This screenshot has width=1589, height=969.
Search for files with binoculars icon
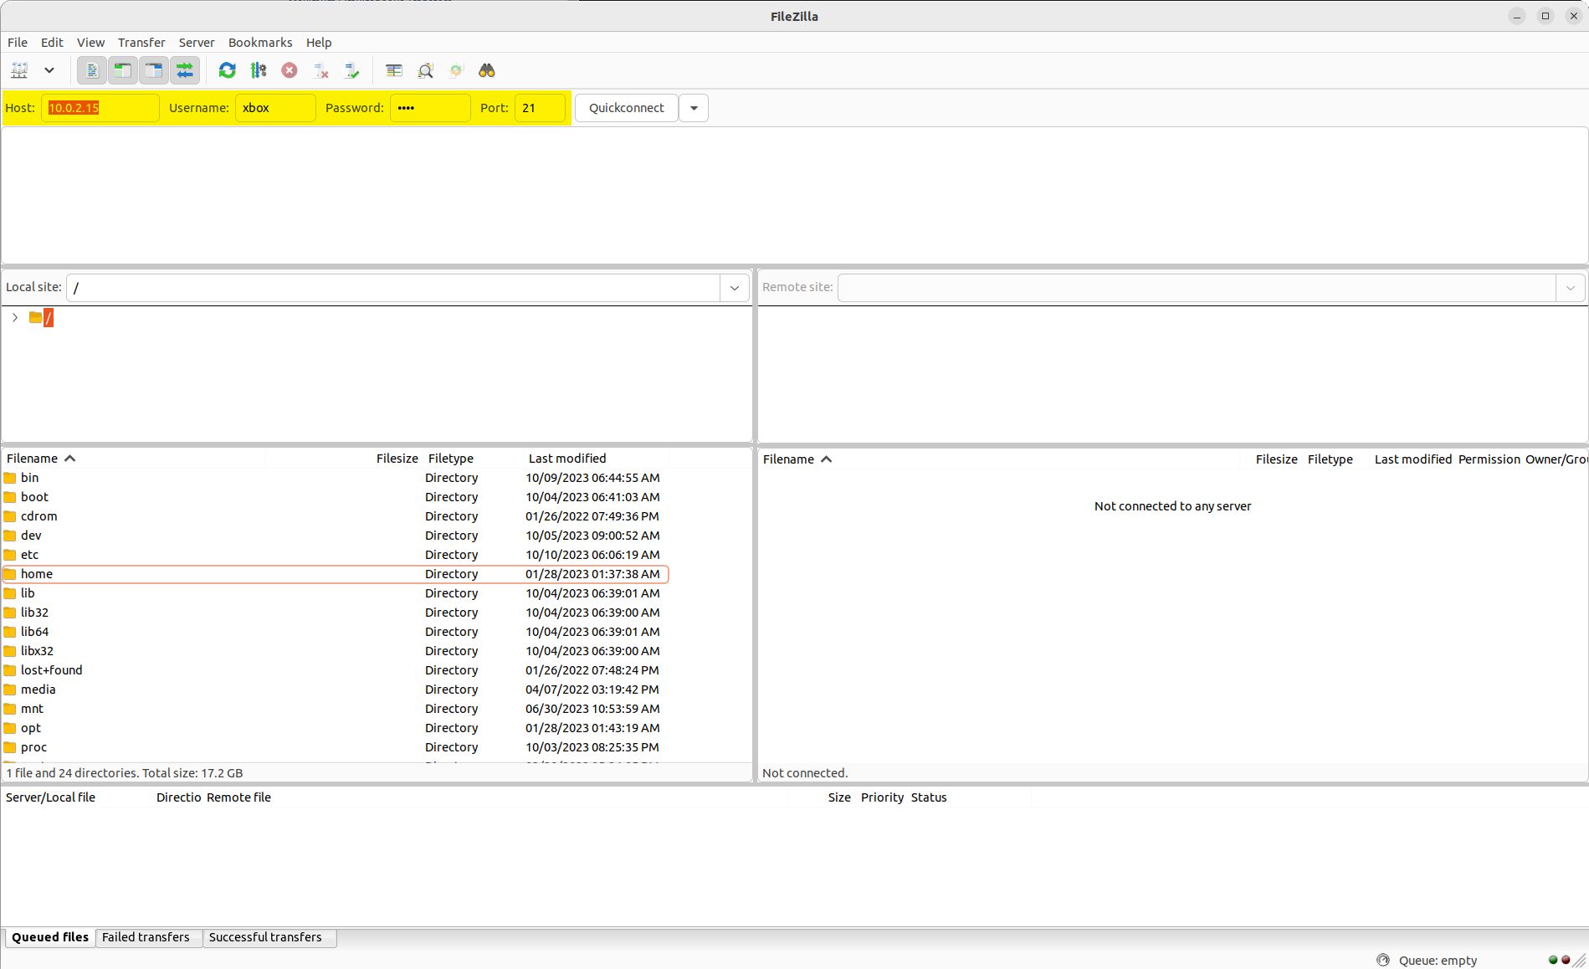coord(487,70)
